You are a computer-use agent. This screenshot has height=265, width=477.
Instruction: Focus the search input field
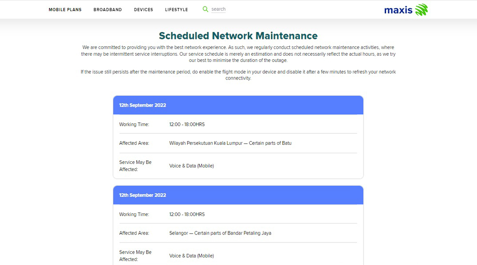click(219, 9)
